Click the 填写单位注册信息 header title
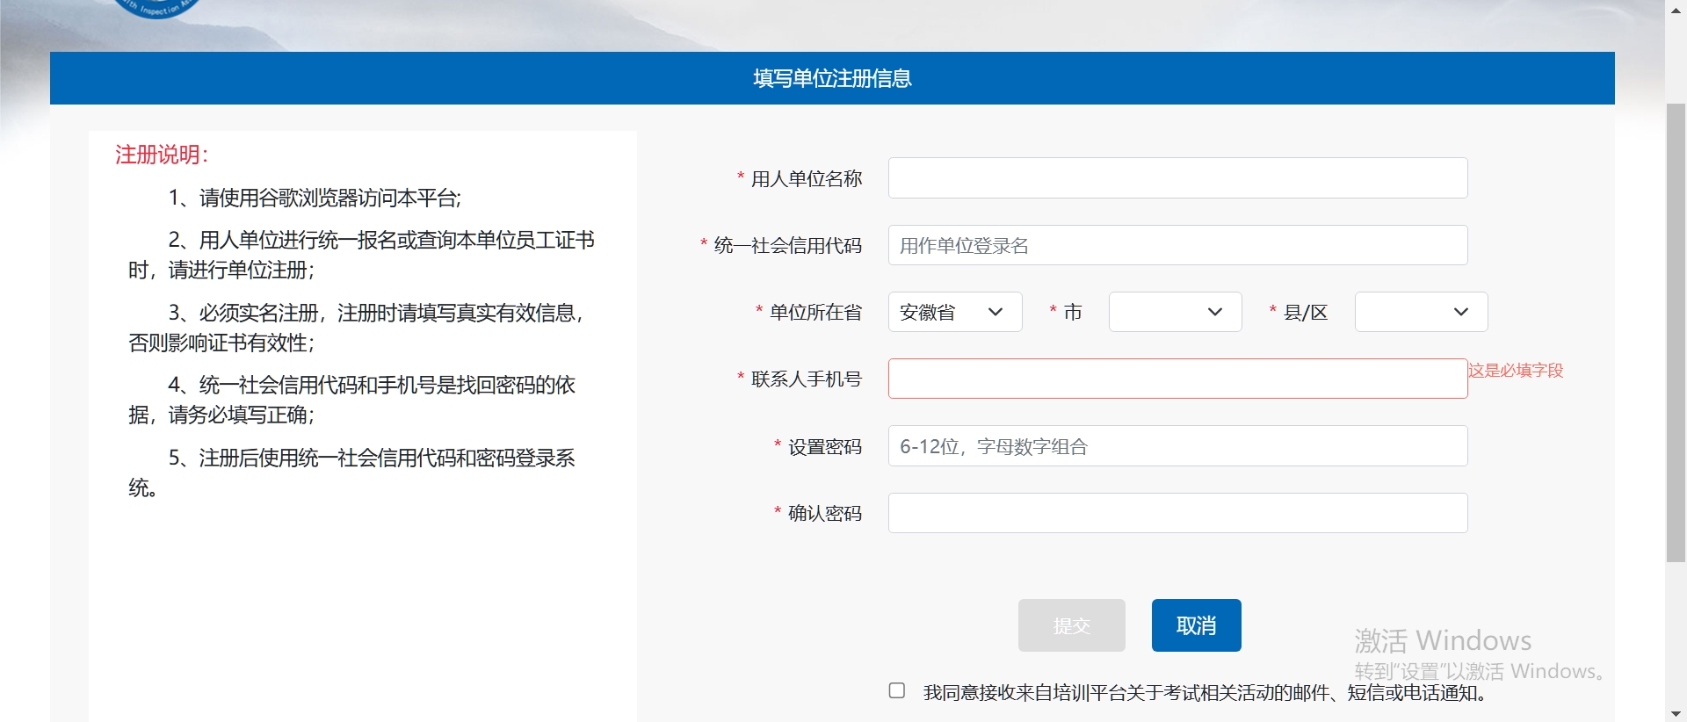Image resolution: width=1687 pixels, height=722 pixels. click(x=832, y=78)
